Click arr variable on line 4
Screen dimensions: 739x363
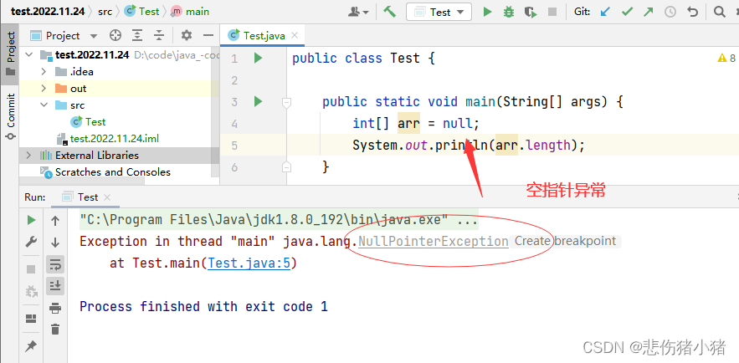coord(408,124)
